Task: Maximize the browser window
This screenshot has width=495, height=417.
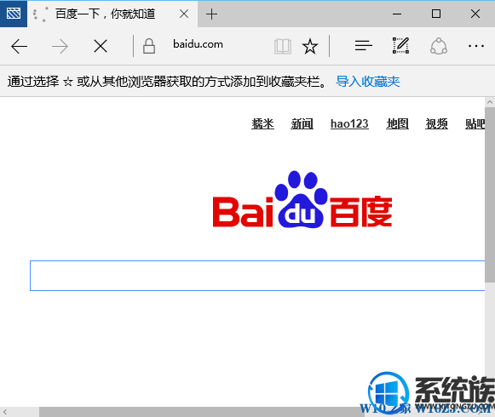Action: (x=436, y=14)
